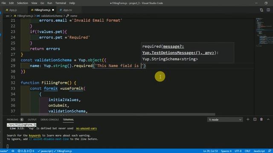Click Ln 29, Col 53 cursor position
This screenshot has height=153, width=273.
point(210,151)
